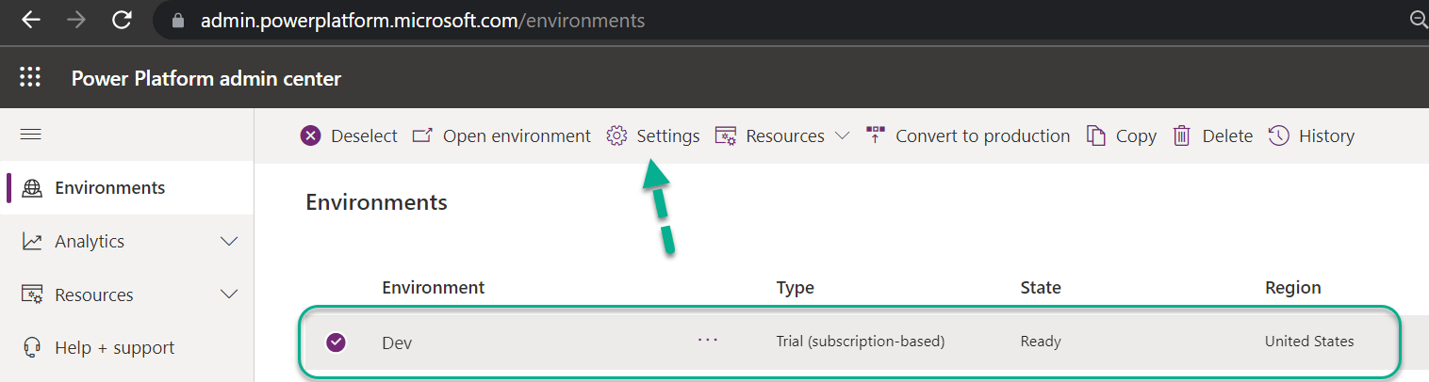Viewport: 1429px width, 382px height.
Task: Click the browser address bar URL
Action: tap(423, 20)
